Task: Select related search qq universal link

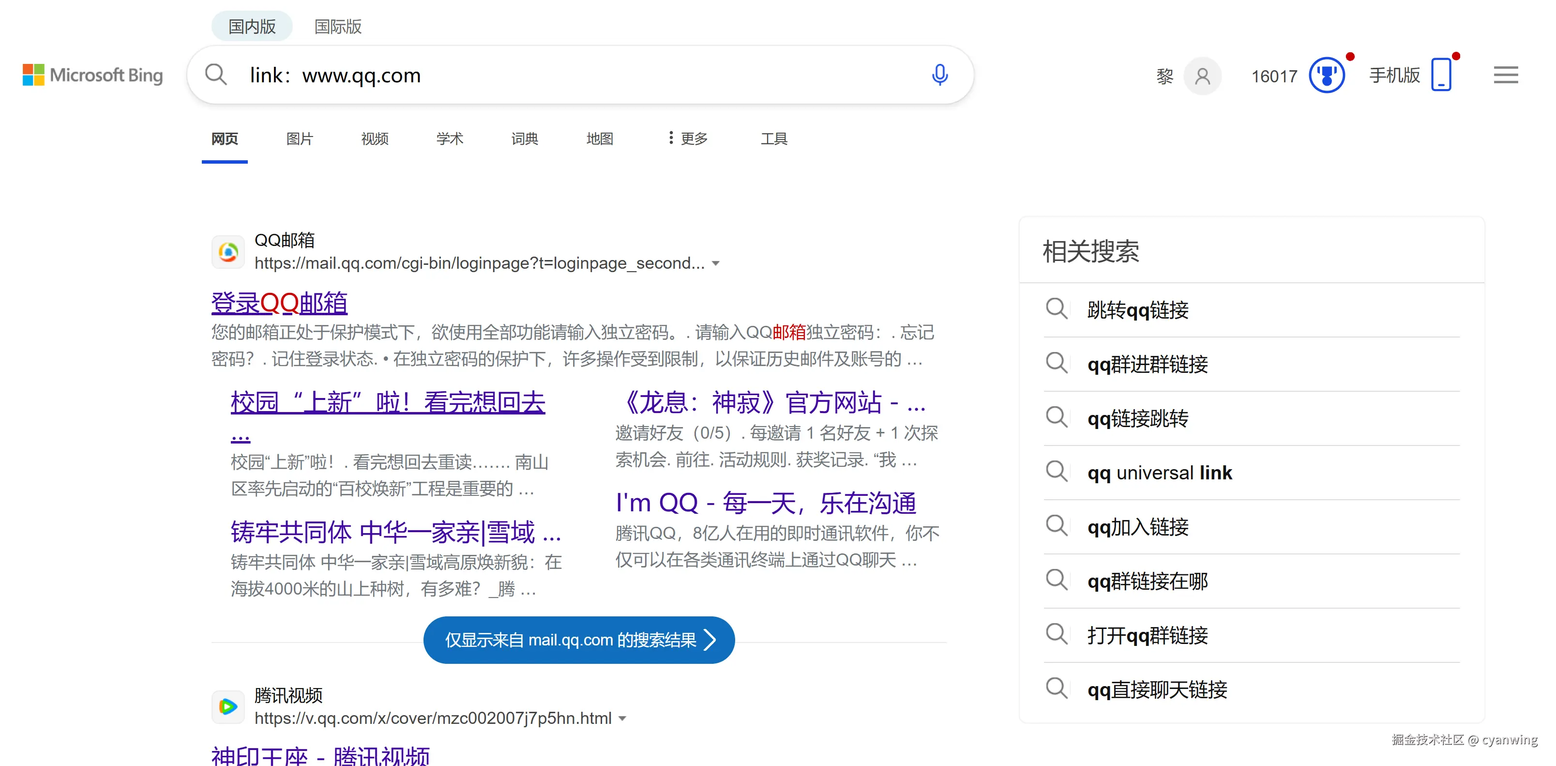Action: (1159, 473)
